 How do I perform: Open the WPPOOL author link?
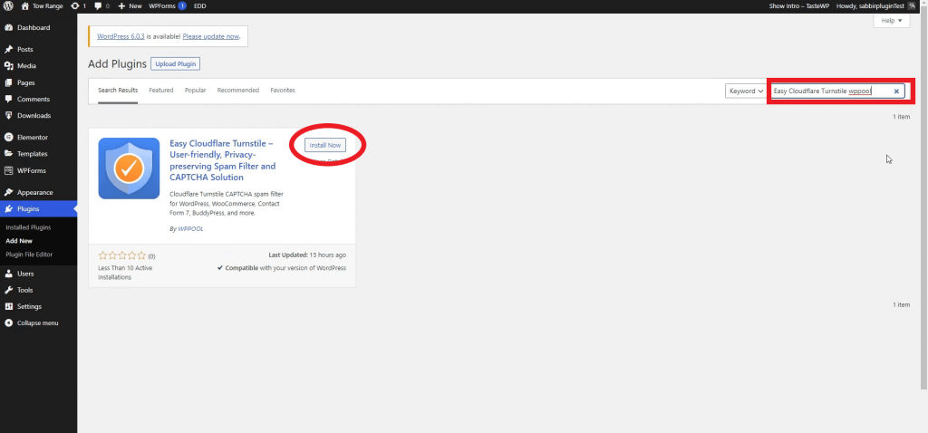190,229
